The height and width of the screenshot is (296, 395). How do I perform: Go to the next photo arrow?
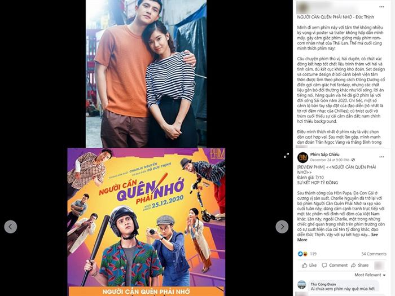(282, 227)
